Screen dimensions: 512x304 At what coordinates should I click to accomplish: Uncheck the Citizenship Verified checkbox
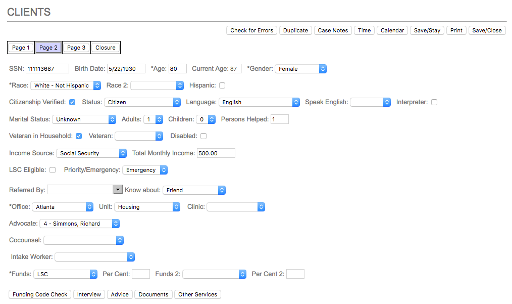click(x=72, y=102)
